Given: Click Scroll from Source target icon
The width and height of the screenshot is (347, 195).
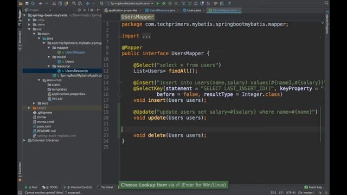Looking at the screenshot, I should click(x=79, y=10).
